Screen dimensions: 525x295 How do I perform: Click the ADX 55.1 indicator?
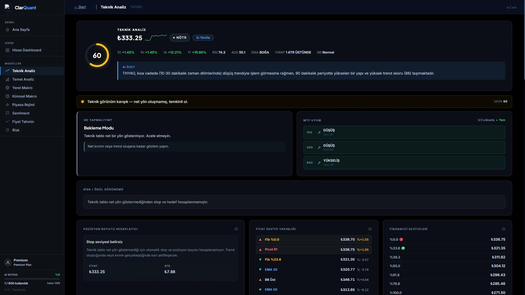coord(238,52)
